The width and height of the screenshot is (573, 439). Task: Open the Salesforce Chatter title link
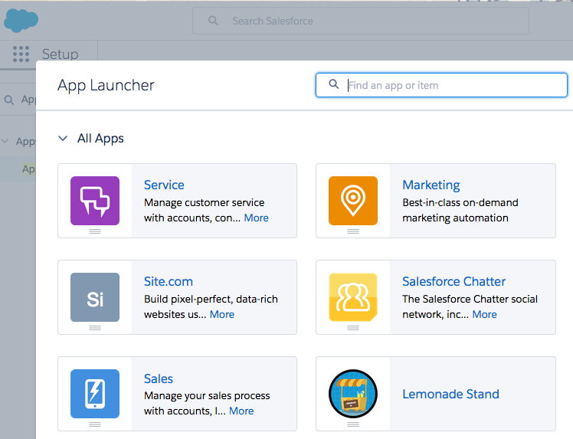(453, 281)
